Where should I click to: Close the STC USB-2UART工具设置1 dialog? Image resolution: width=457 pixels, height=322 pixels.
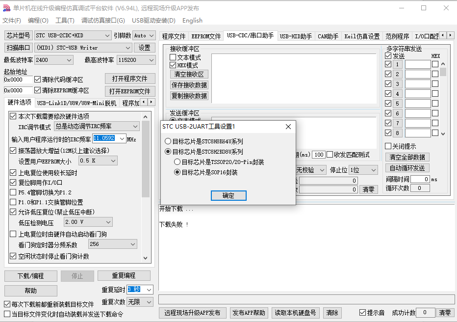(288, 127)
